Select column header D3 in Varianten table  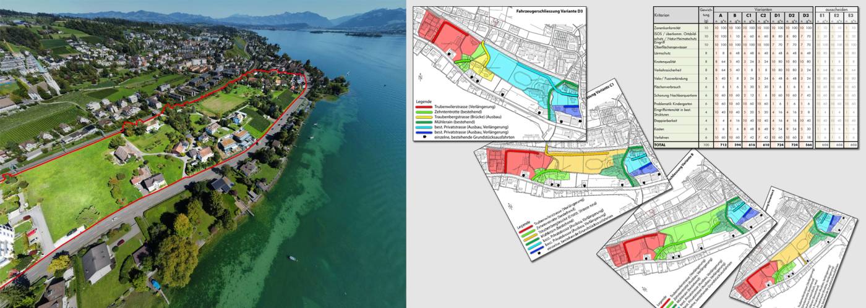(x=805, y=15)
